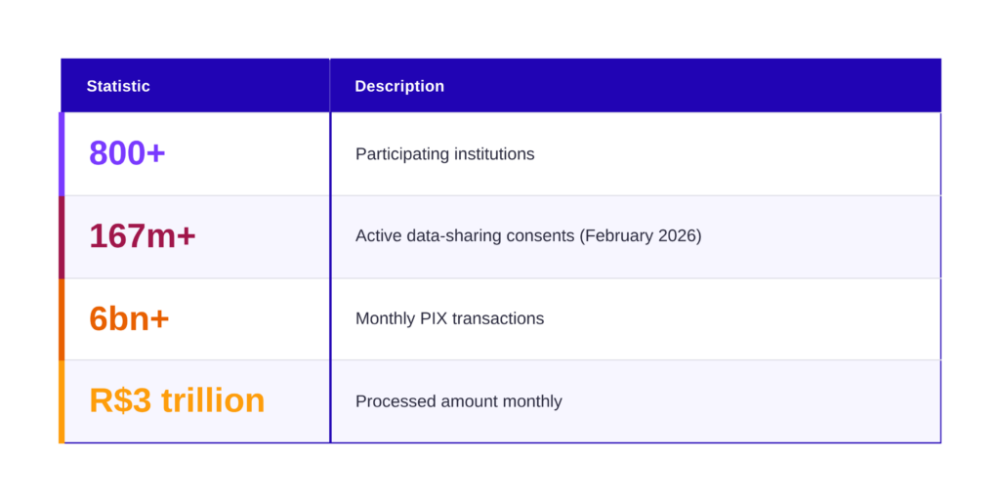Viewport: 1000px width, 502px height.
Task: Click the orange accent bar beside 6bn+
Action: click(x=62, y=318)
